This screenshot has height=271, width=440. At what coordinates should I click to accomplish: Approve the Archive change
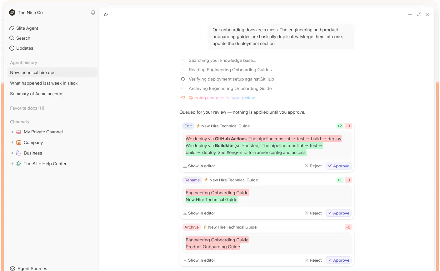(x=339, y=260)
